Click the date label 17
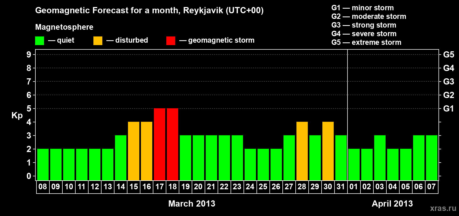Image resolution: width=459 pixels, height=216 pixels. 160,187
